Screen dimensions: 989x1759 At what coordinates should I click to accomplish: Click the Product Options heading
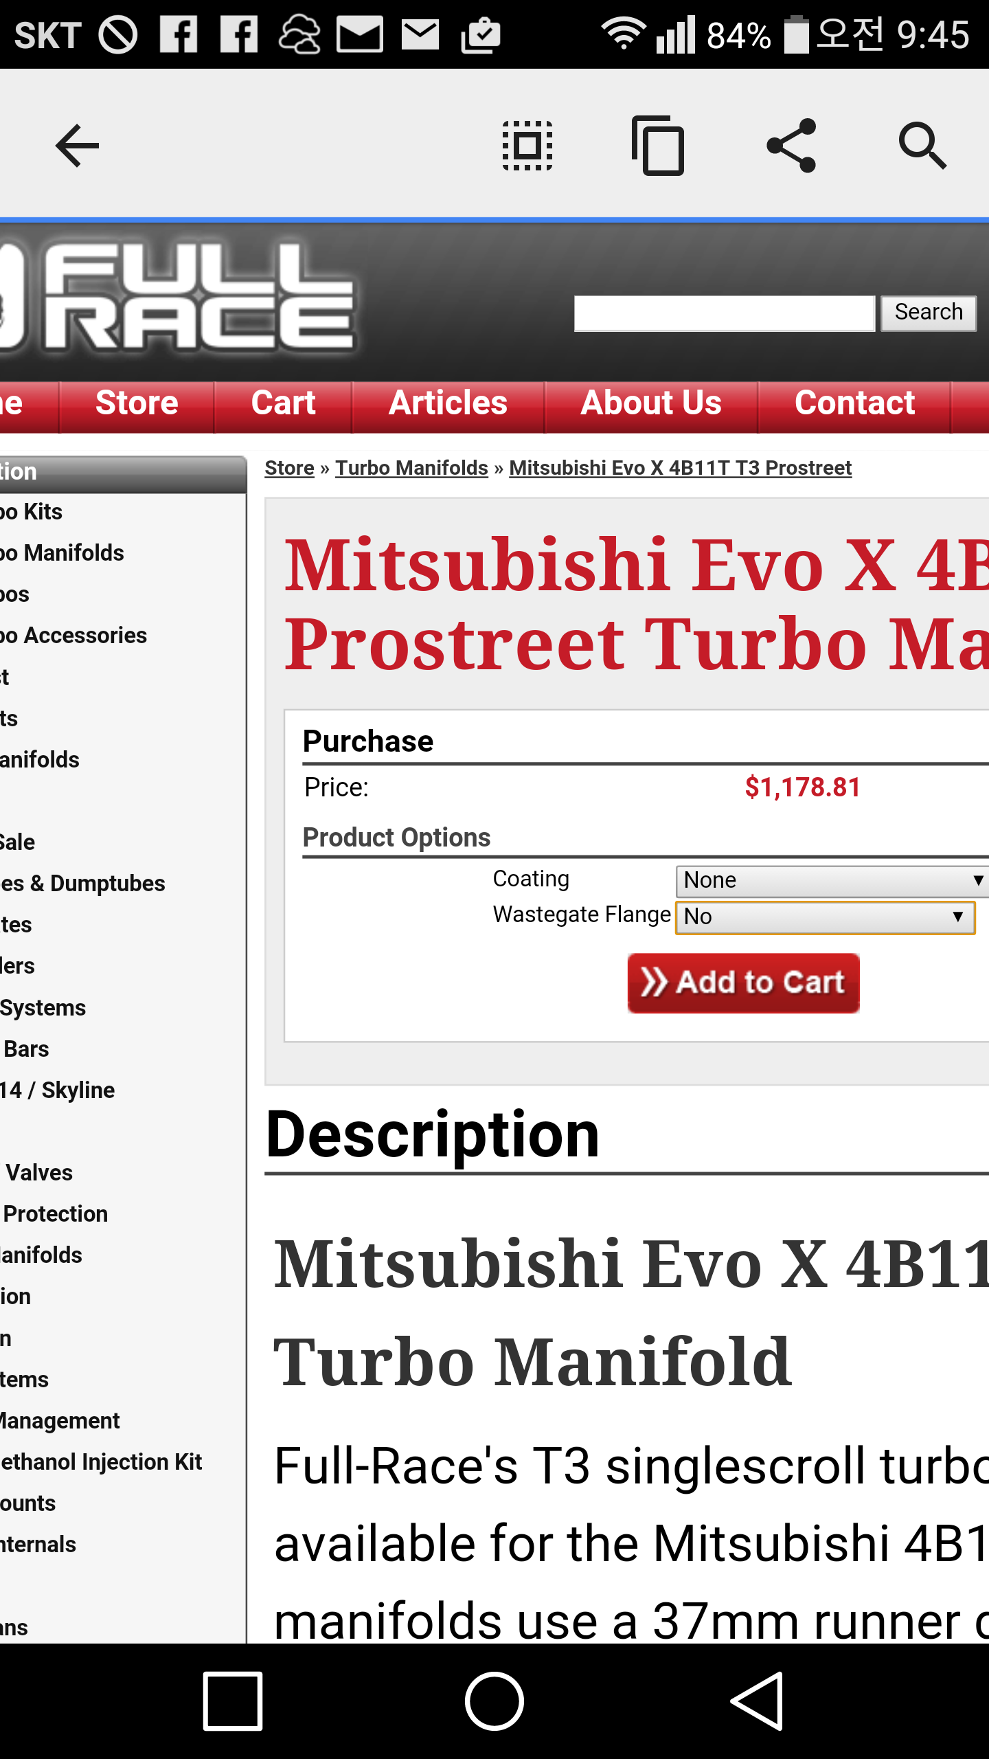tap(397, 838)
